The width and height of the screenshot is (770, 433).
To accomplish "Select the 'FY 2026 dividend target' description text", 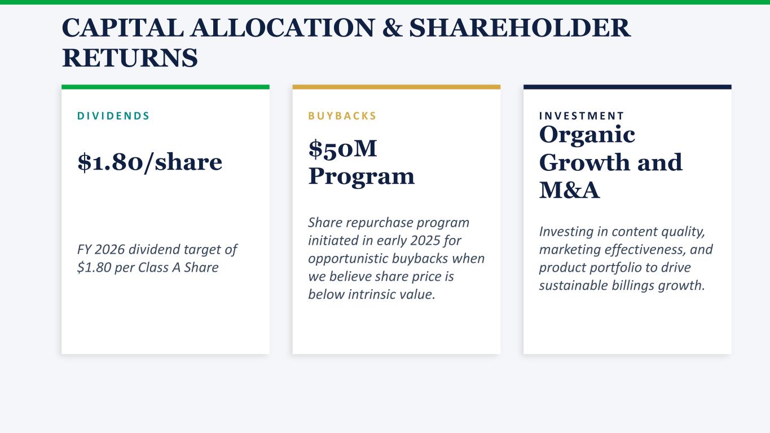I will click(157, 258).
